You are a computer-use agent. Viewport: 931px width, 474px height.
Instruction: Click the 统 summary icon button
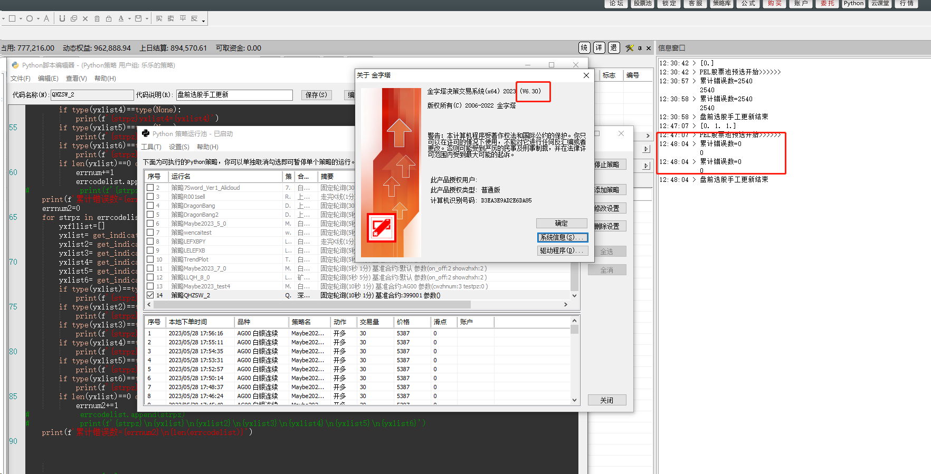584,47
